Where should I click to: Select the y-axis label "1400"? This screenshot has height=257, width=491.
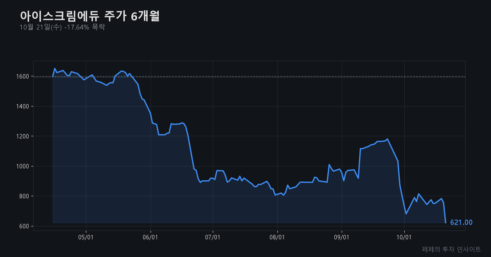tap(23, 106)
